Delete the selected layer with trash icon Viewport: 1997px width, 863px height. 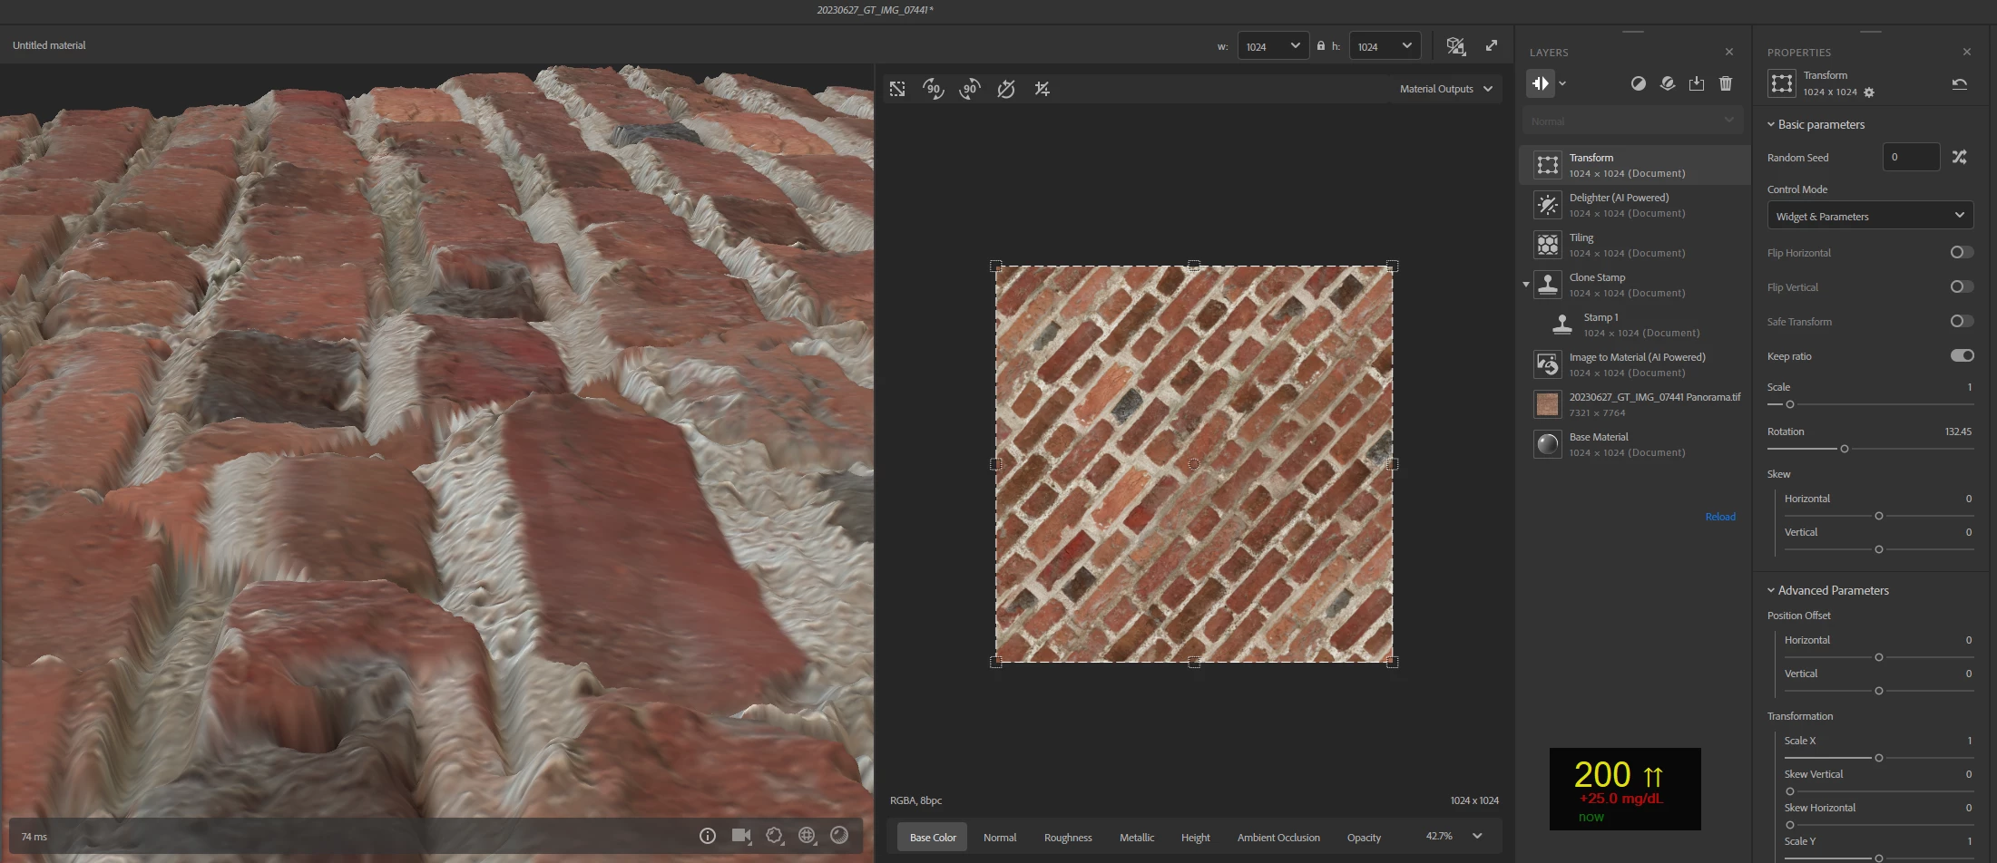1726,83
